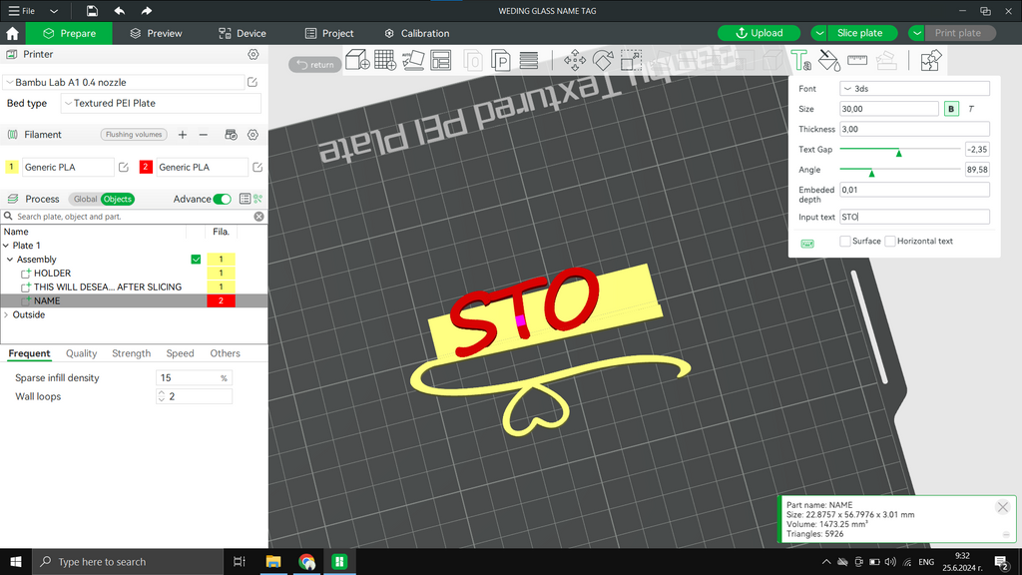The width and height of the screenshot is (1022, 575).
Task: Click the return arrow button
Action: click(x=315, y=64)
